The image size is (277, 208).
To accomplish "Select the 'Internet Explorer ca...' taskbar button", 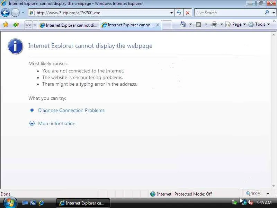I will [x=83, y=203].
